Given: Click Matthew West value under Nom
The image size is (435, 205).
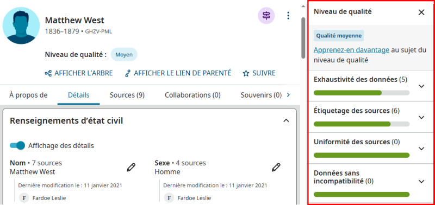Looking at the screenshot, I should 33,172.
